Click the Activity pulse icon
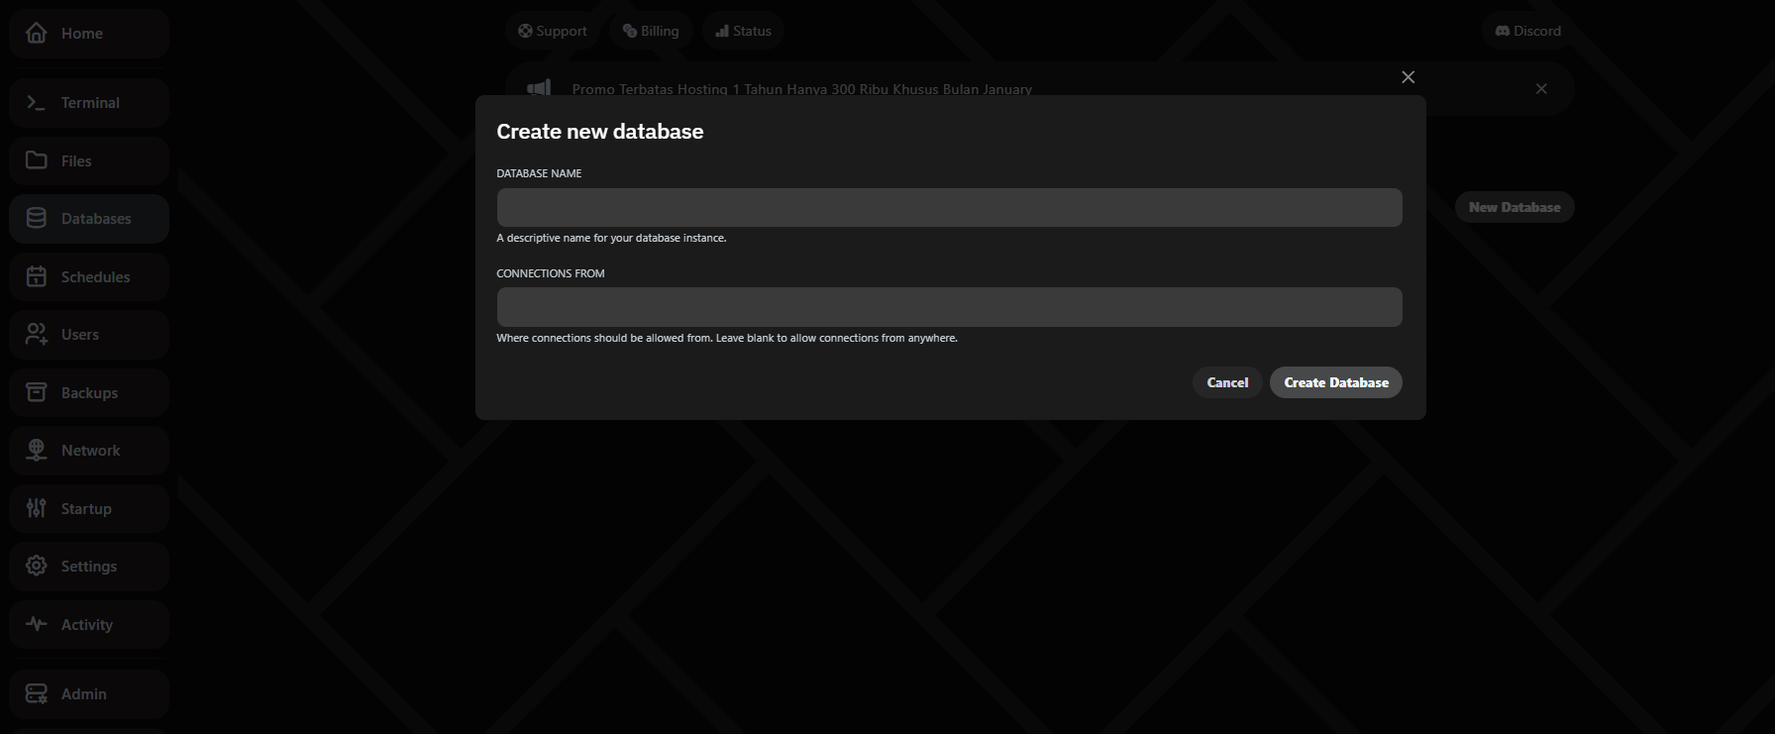Screen dimensions: 1775x734 click(x=37, y=624)
